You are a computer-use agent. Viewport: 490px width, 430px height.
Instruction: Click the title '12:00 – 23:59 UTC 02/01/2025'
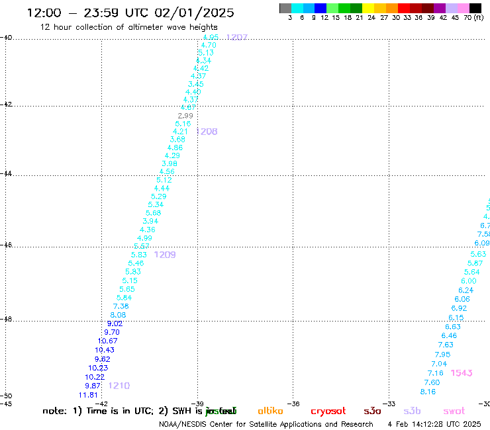point(130,13)
